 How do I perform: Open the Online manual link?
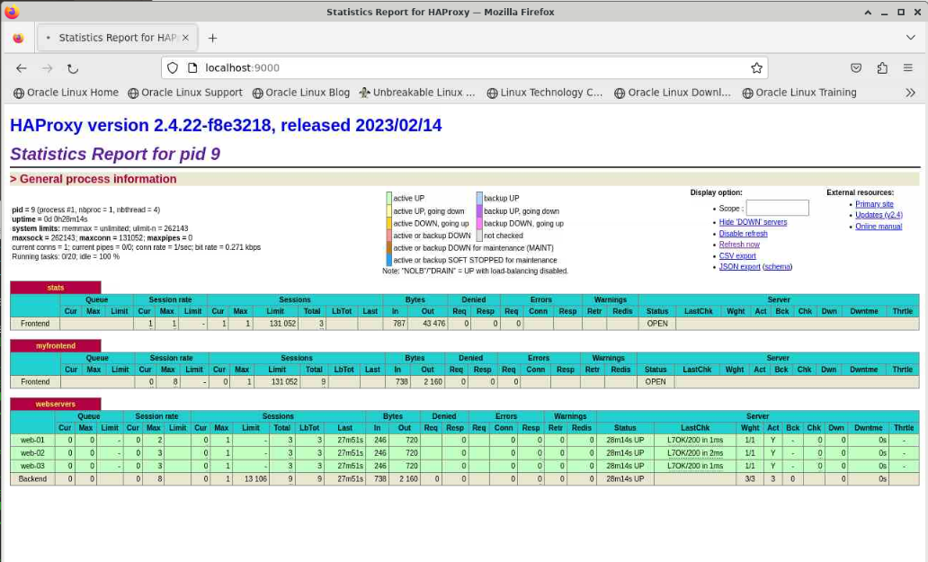878,227
